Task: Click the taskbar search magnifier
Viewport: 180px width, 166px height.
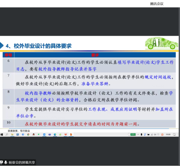Action: click(x=7, y=134)
